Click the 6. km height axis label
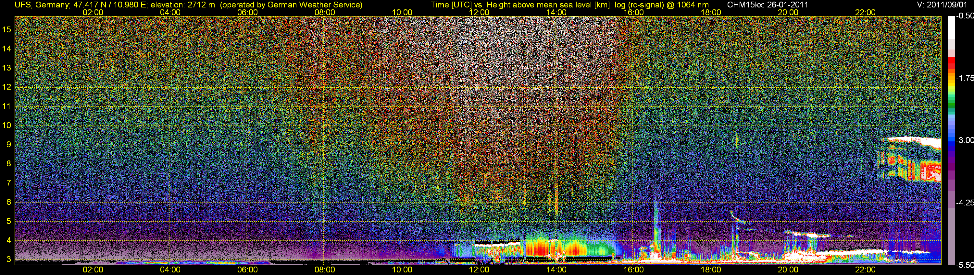The image size is (974, 275). click(x=9, y=202)
